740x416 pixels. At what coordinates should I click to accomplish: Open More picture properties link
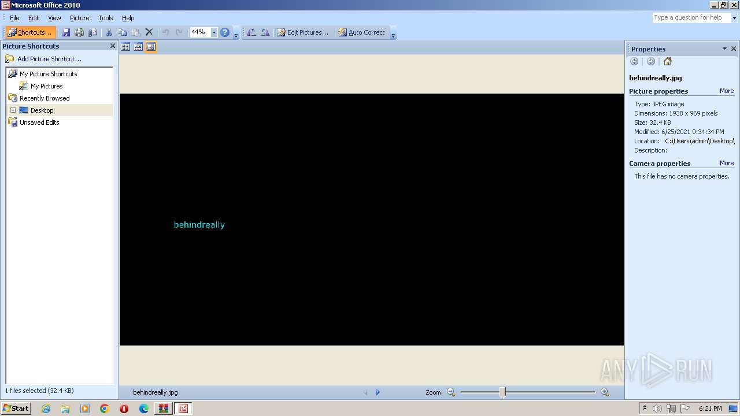[727, 91]
